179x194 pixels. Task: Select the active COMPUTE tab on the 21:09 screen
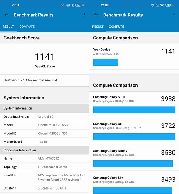pos(116,27)
